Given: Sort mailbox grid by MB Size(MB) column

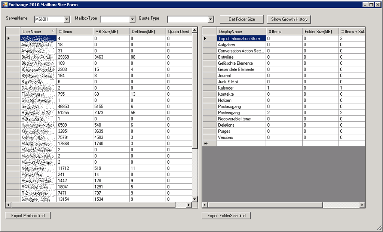Looking at the screenshot, I should click(111, 31).
